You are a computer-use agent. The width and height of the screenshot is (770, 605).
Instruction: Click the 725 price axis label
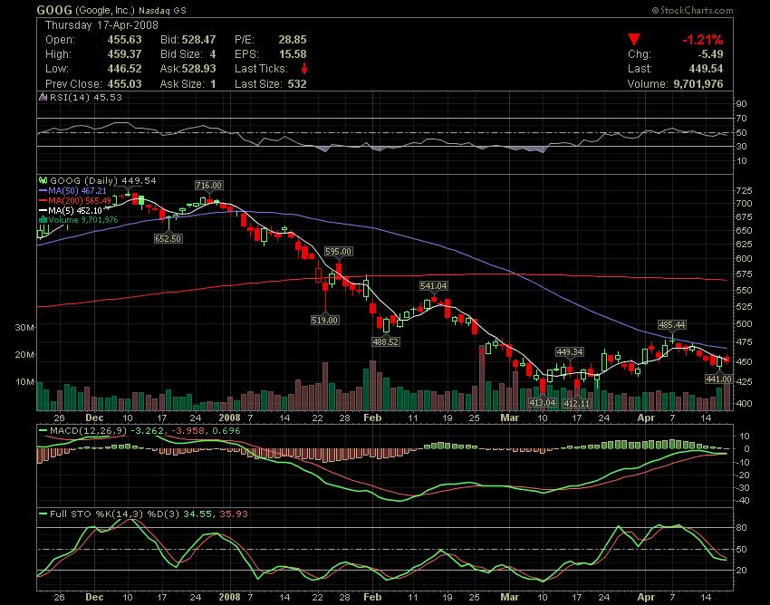click(x=744, y=190)
